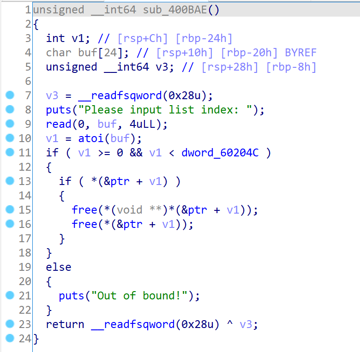The image size is (360, 352).
Task: Click the BYREF comment on line 4
Action: click(x=301, y=53)
